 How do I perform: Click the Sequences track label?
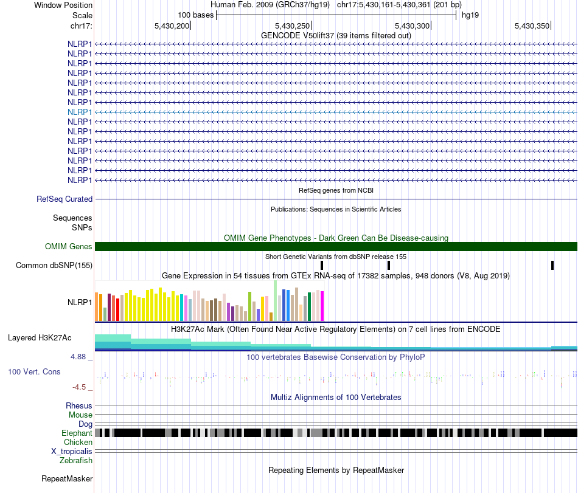click(72, 218)
